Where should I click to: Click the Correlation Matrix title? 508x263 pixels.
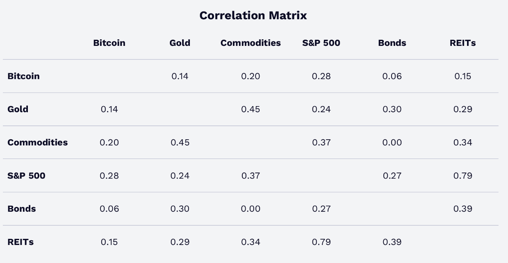click(253, 16)
